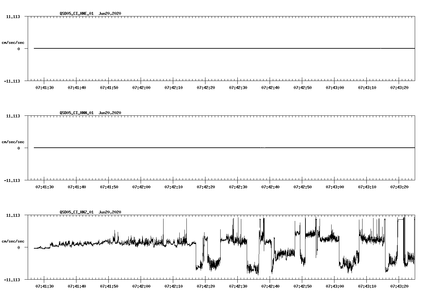Click the flat HNN trace line

pos(224,148)
